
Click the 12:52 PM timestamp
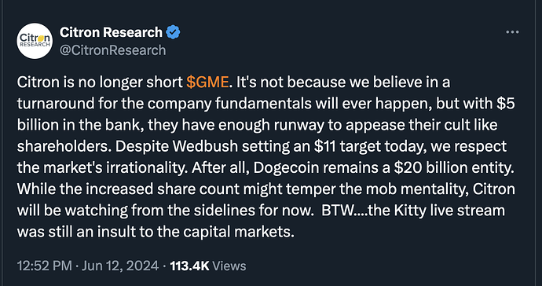point(45,266)
